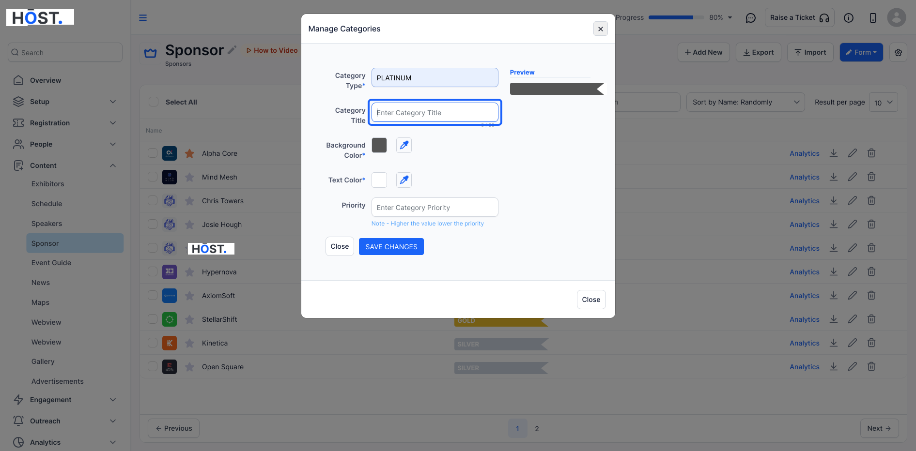The height and width of the screenshot is (451, 916).
Task: Click the hamburger menu icon
Action: 143,18
